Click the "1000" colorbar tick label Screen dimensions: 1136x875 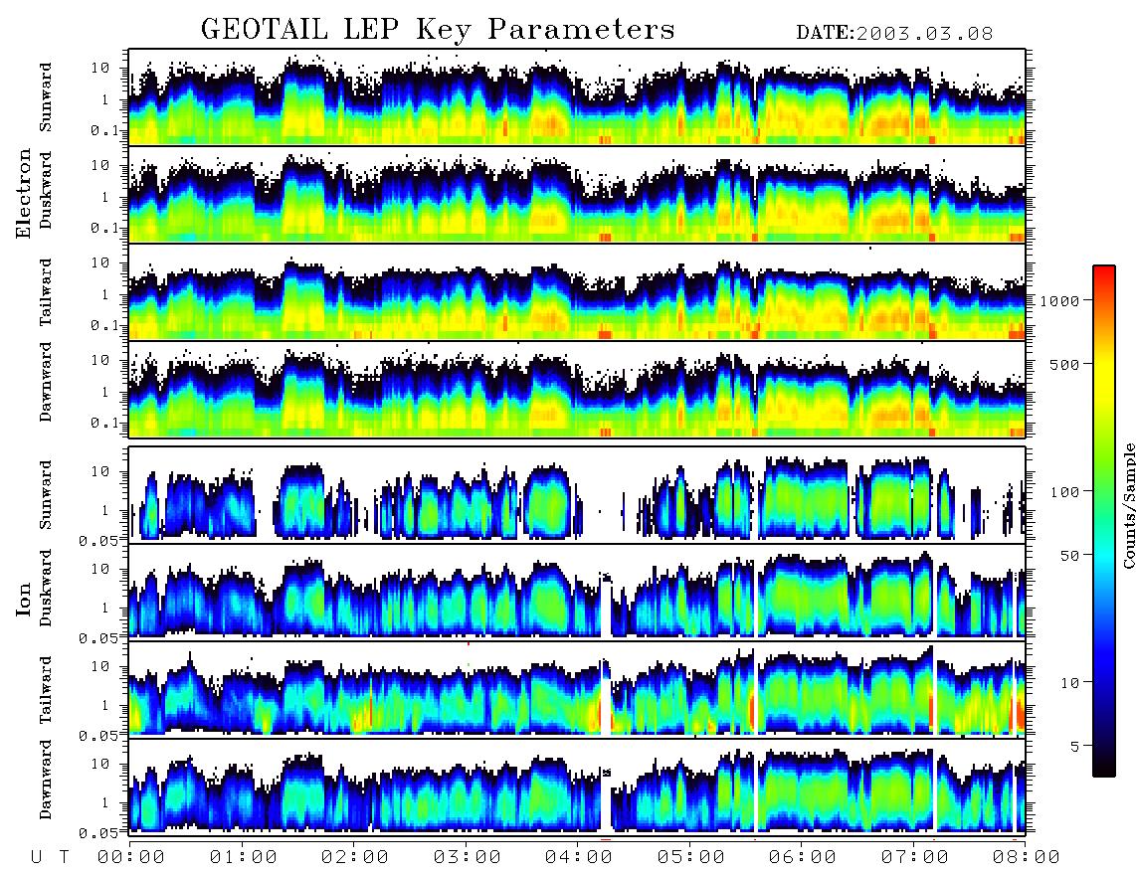coord(1059,300)
